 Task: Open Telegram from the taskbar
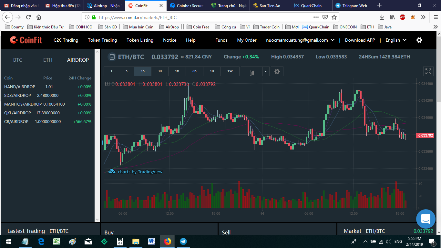(x=183, y=242)
